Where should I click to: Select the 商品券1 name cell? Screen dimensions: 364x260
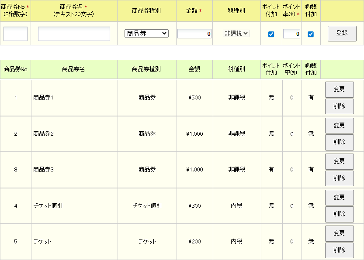tap(74, 98)
